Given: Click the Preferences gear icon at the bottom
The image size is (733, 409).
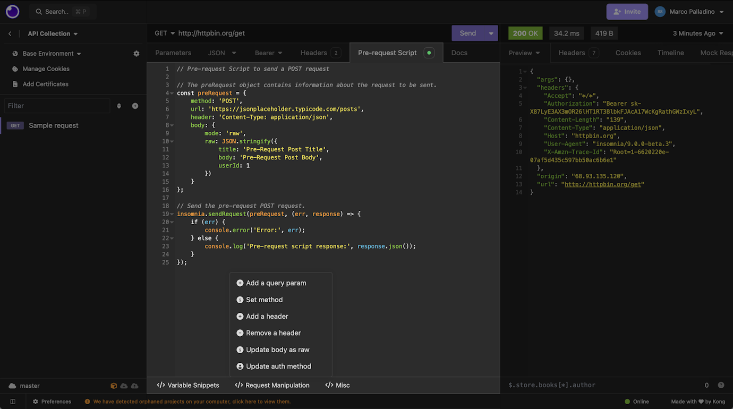Looking at the screenshot, I should [36, 402].
